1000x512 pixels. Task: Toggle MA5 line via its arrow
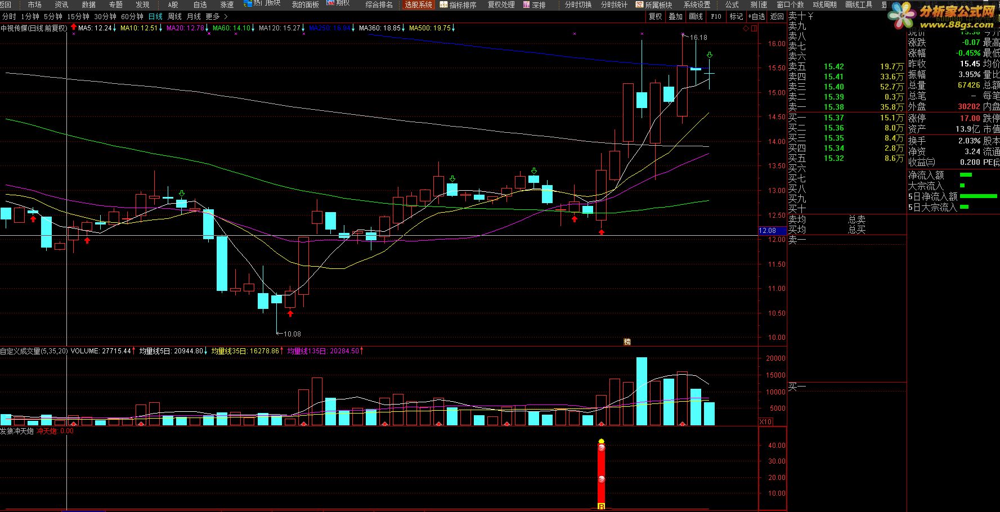115,28
